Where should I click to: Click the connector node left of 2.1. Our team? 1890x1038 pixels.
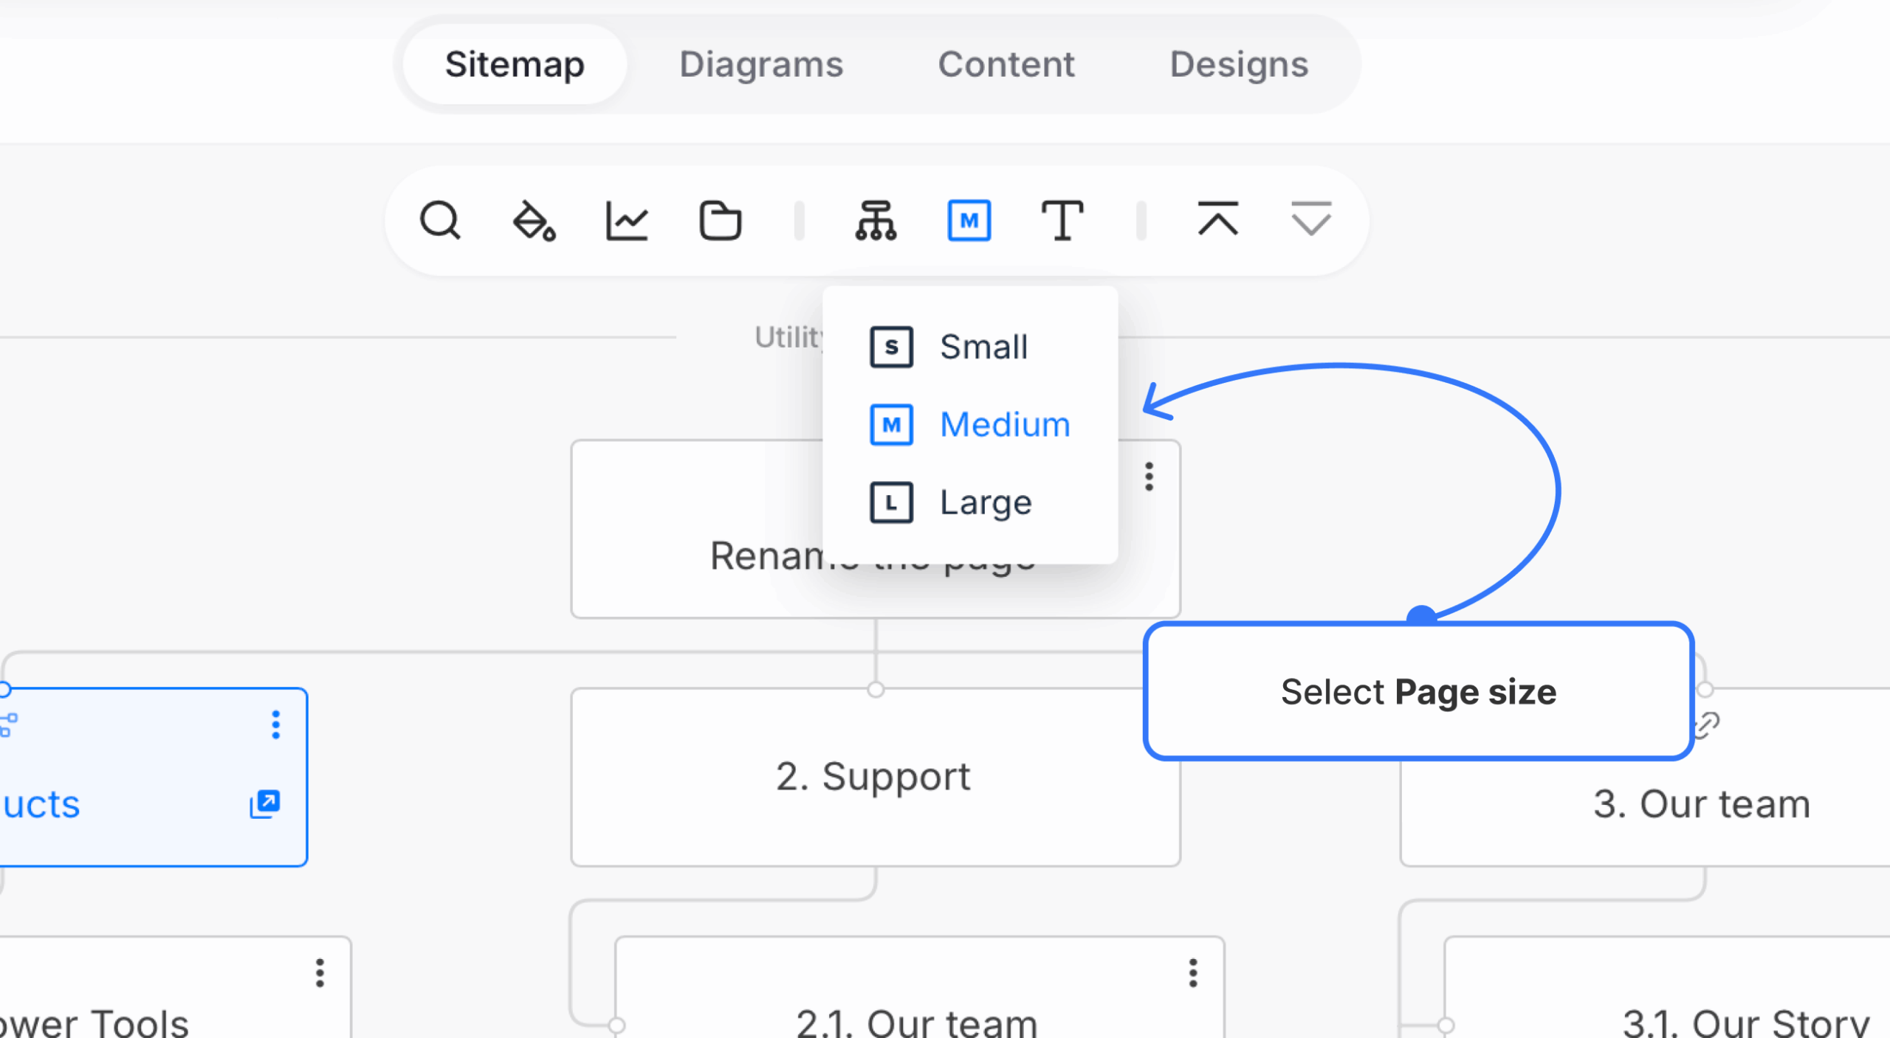click(616, 1025)
